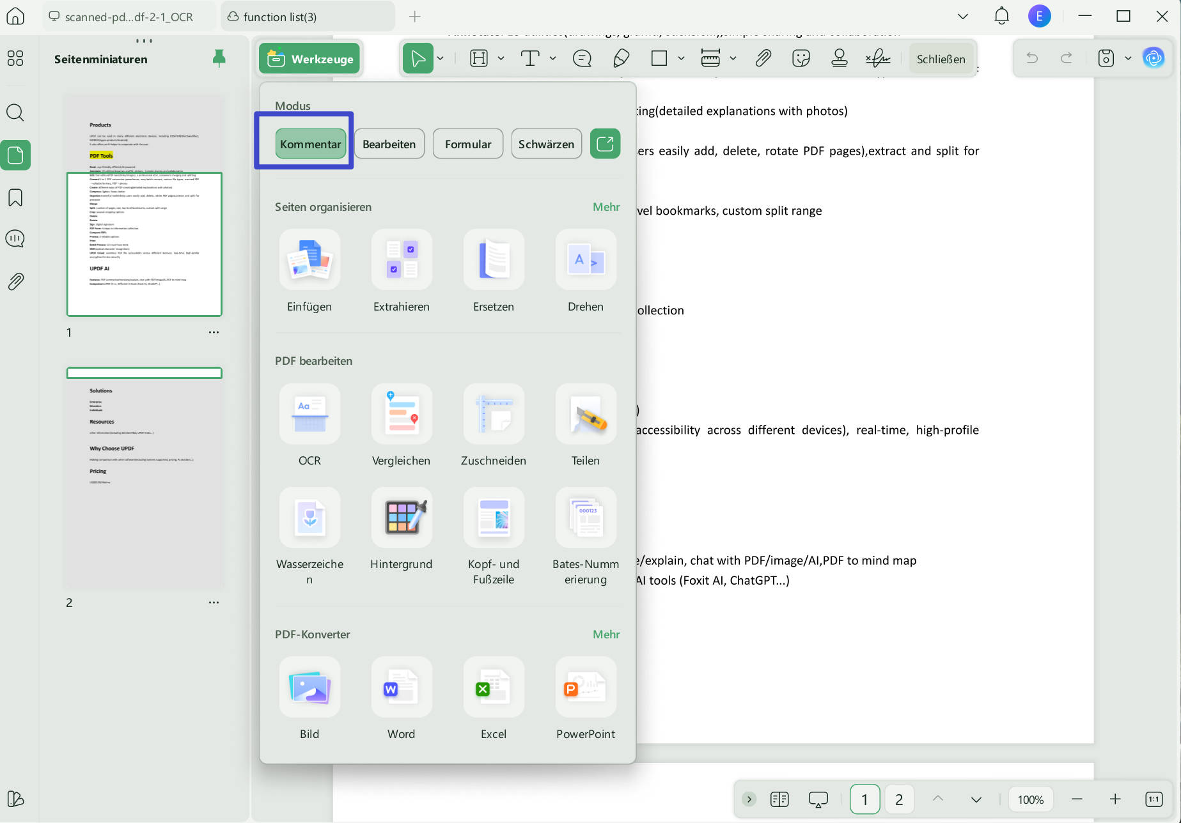Viewport: 1181px width, 823px height.
Task: Toggle the pin on Seitenminiaturen panel
Action: (x=219, y=59)
